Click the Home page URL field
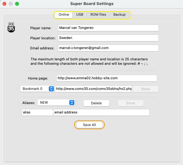The image size is (183, 165). [x=107, y=78]
